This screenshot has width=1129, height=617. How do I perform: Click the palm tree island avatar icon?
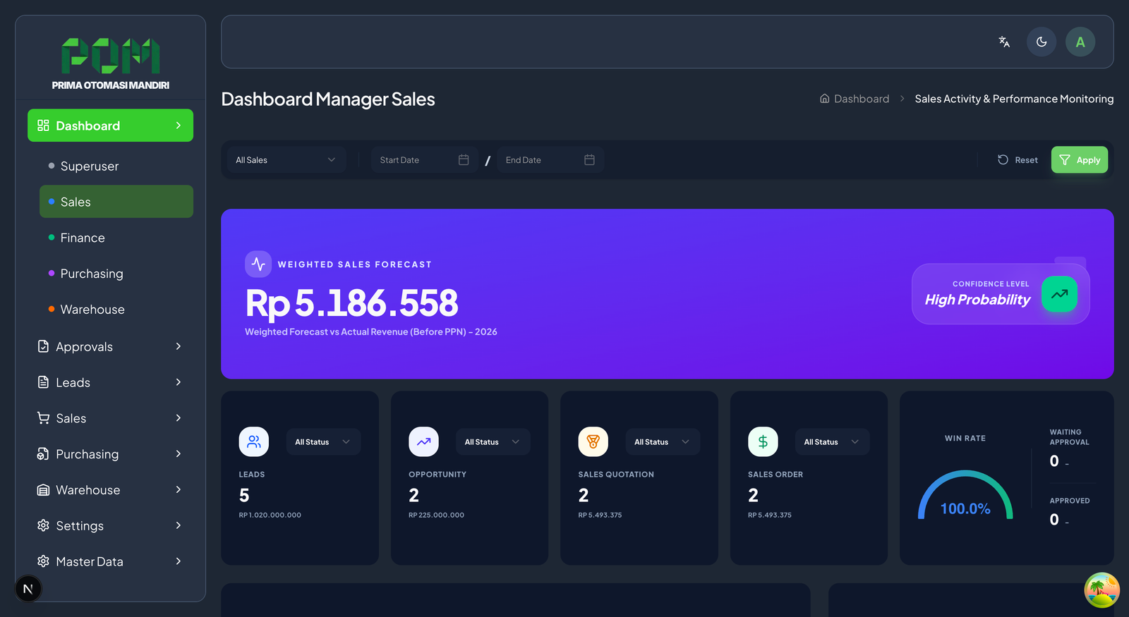pyautogui.click(x=1101, y=589)
